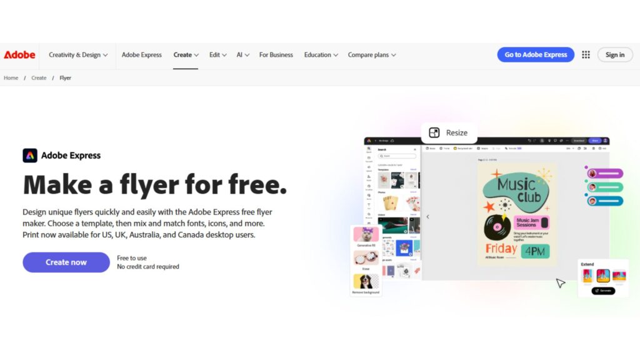Select the Erase feature thumbnail
This screenshot has height=360, width=640.
pos(366,258)
